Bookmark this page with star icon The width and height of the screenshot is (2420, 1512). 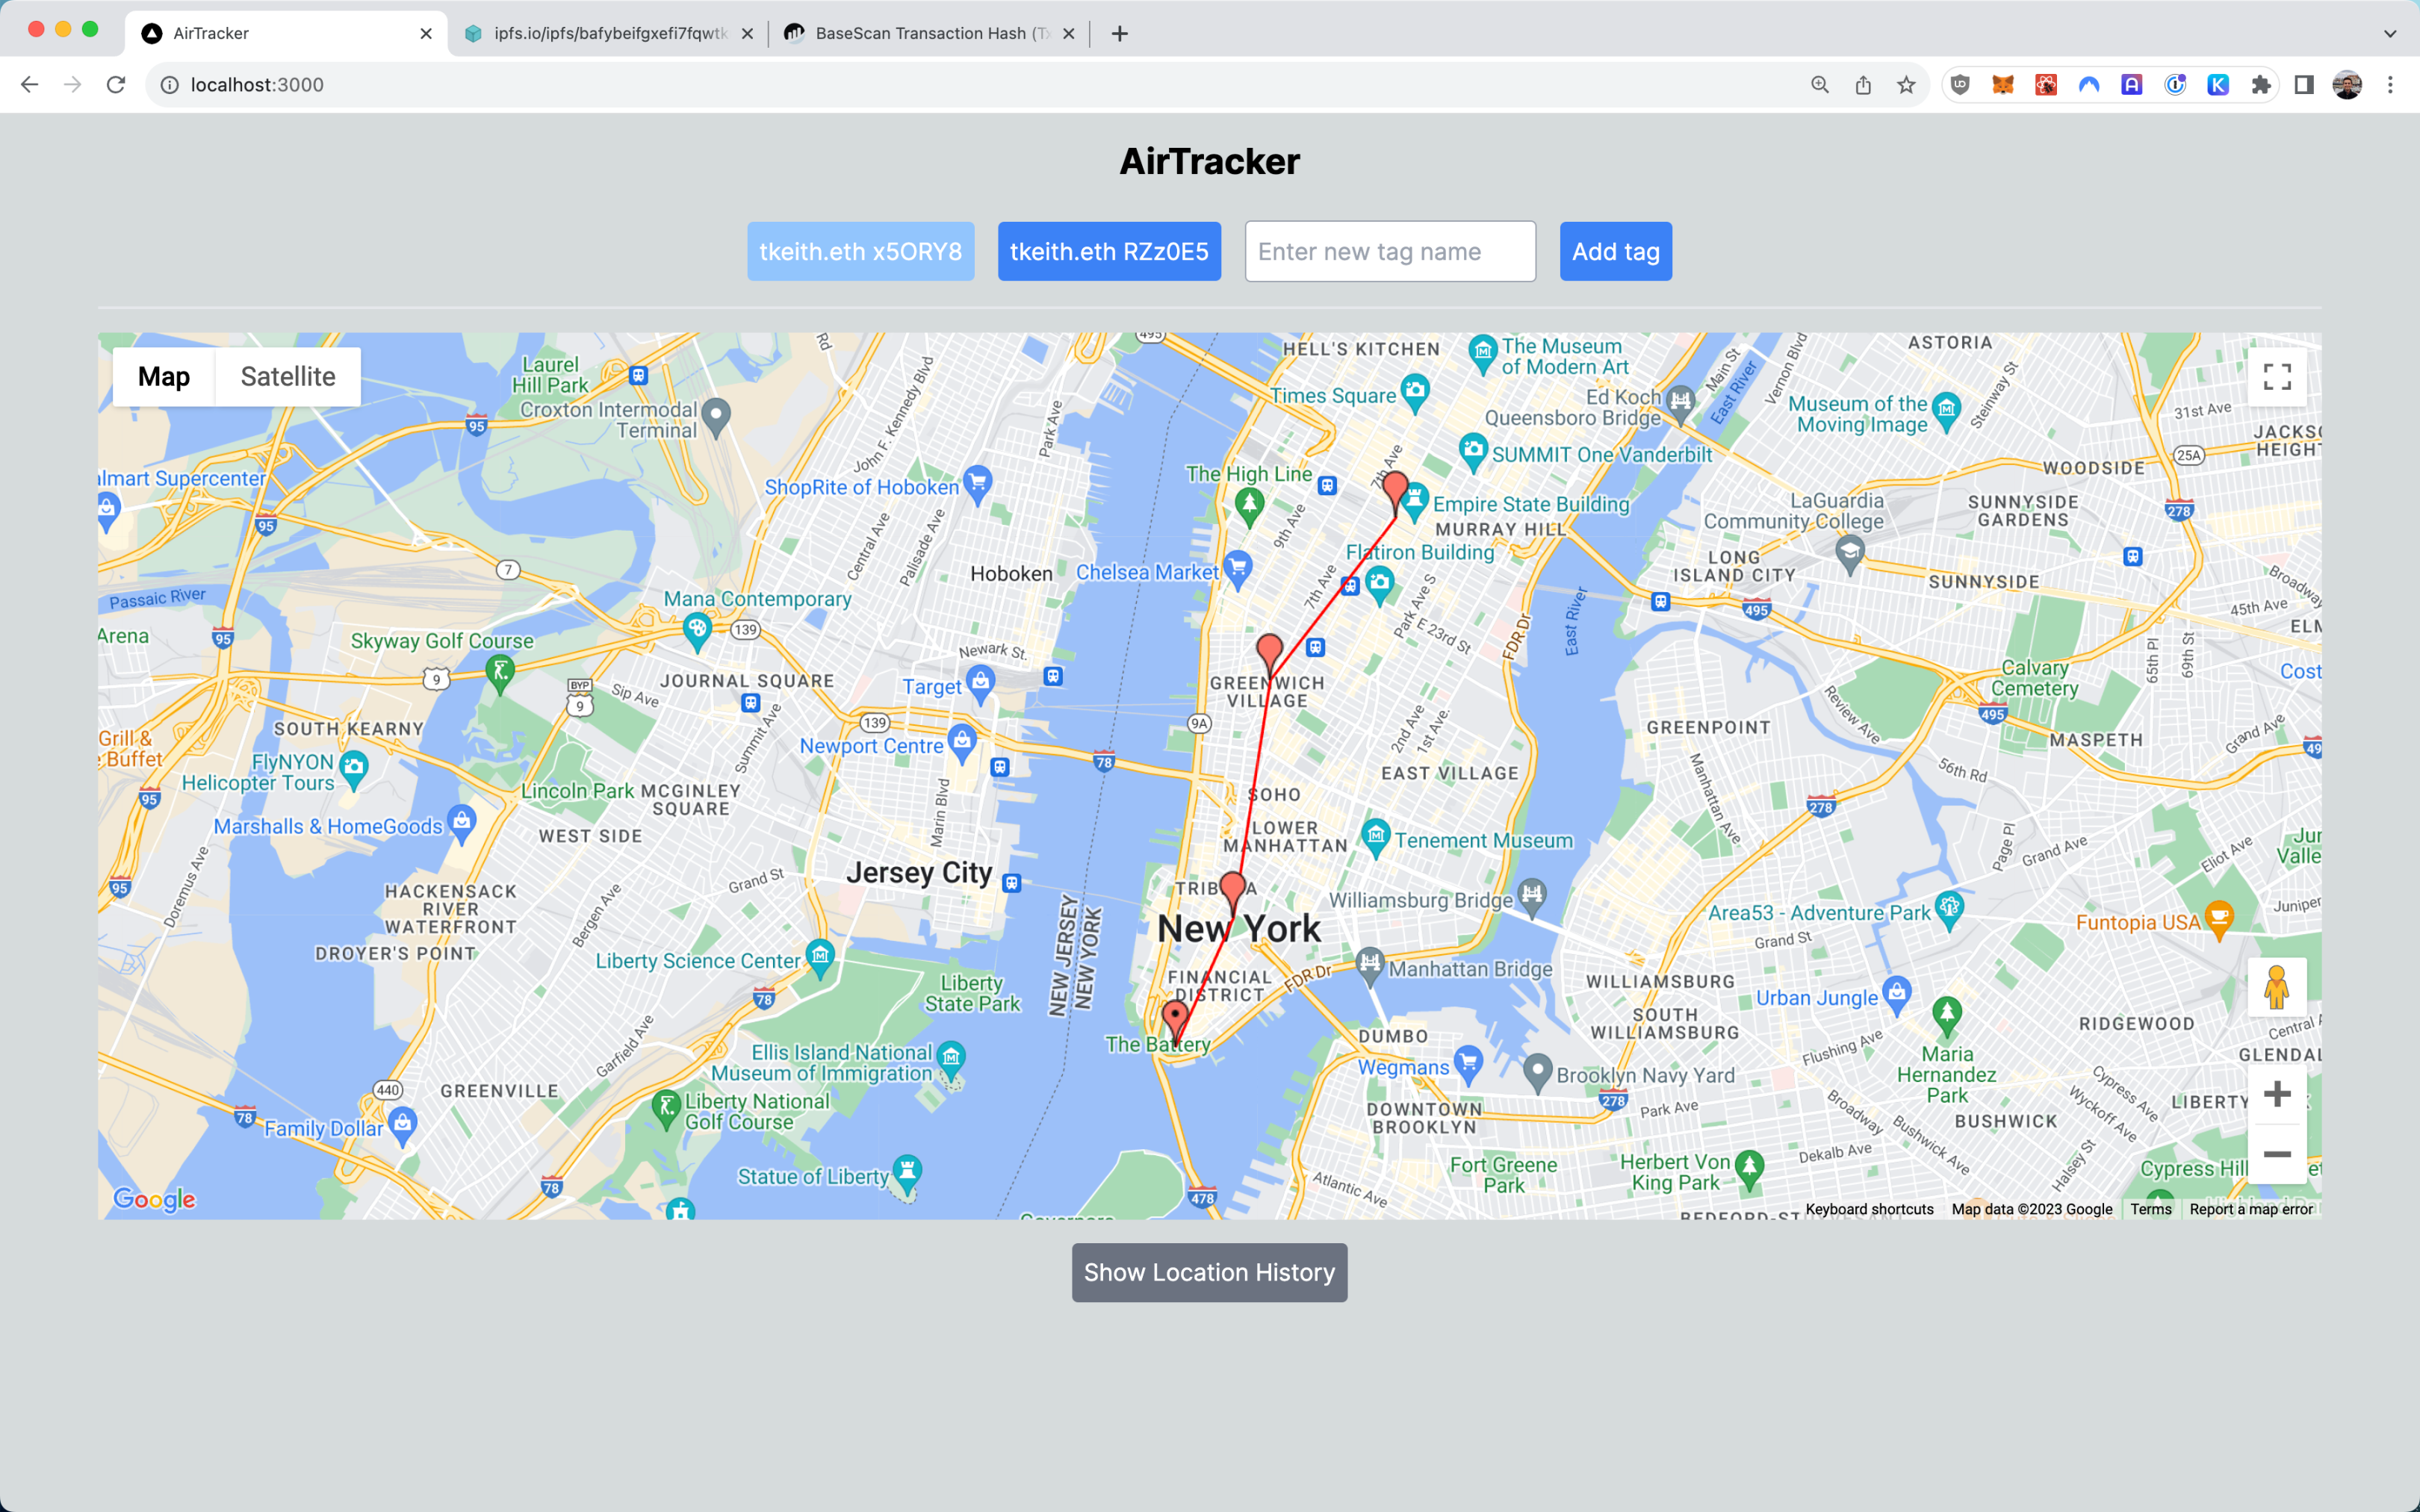click(x=1906, y=85)
